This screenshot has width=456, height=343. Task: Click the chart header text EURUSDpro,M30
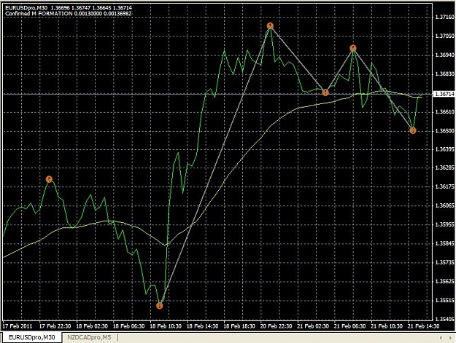[x=26, y=8]
